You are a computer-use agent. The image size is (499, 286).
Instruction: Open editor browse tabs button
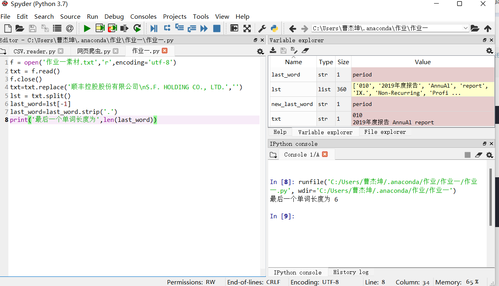point(3,51)
